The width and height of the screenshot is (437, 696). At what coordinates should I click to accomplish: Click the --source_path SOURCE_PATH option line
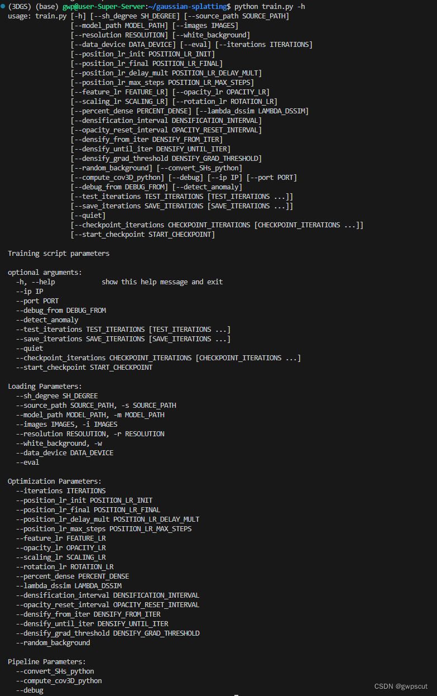click(95, 405)
